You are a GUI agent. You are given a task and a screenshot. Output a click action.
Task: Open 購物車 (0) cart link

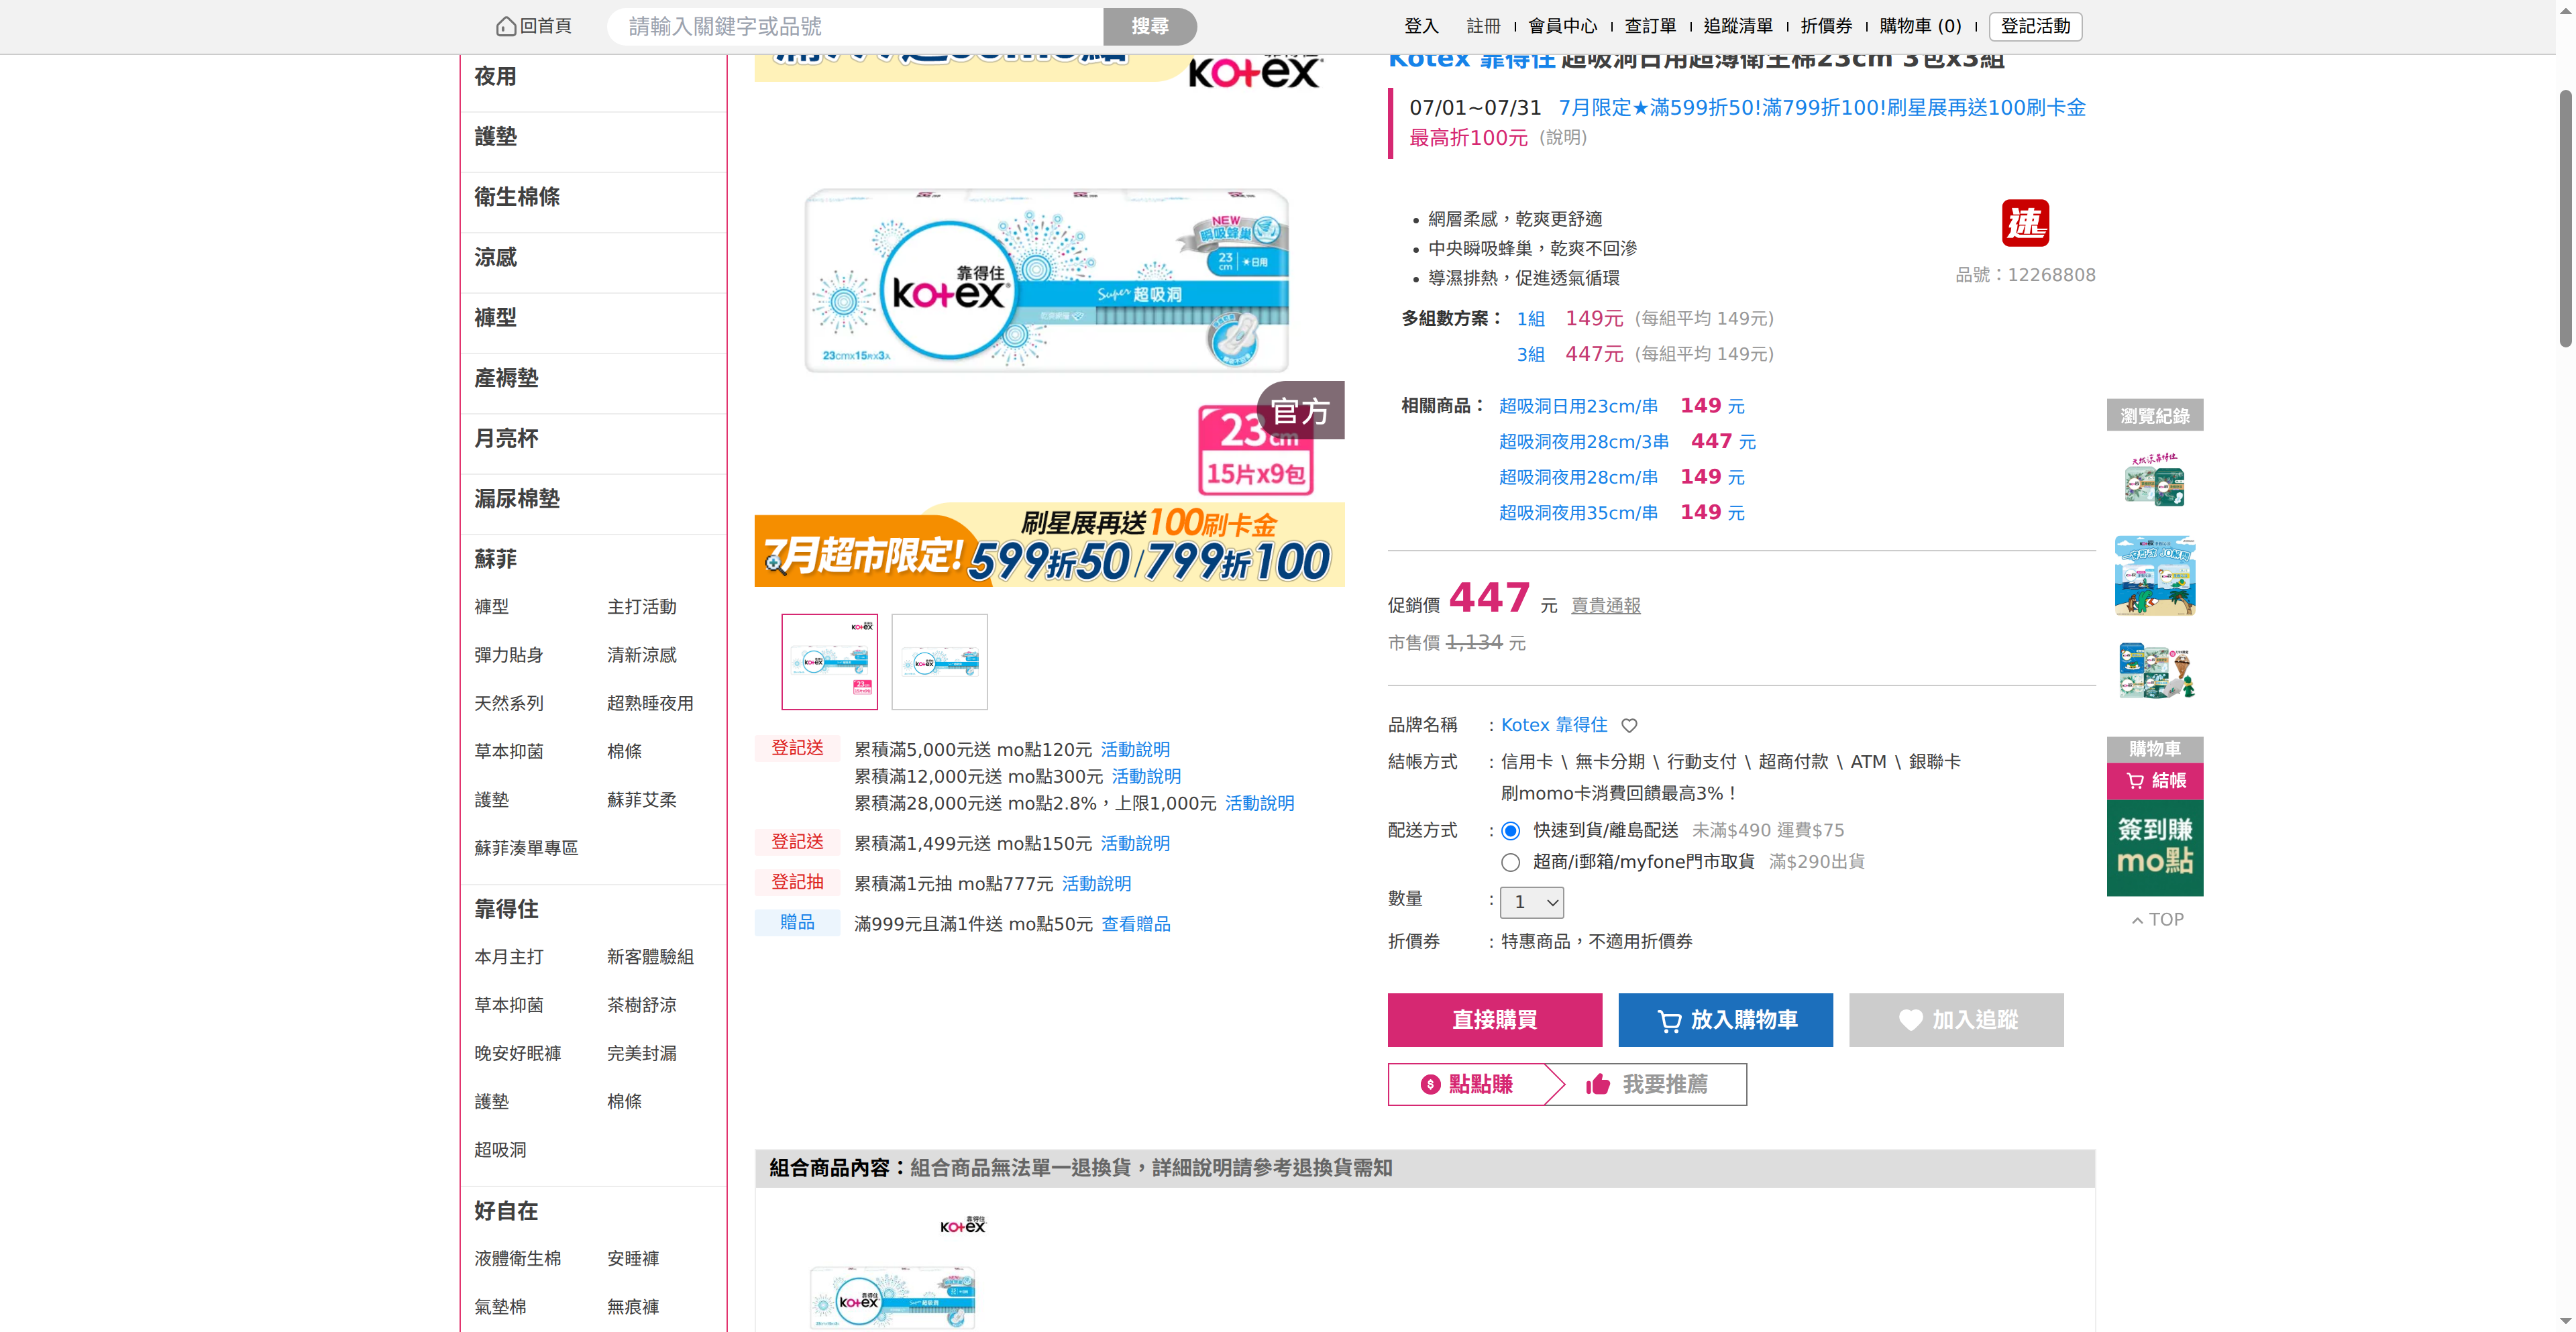click(x=1920, y=26)
